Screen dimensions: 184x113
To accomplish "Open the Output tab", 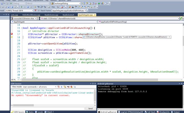I will [x=175, y=112].
